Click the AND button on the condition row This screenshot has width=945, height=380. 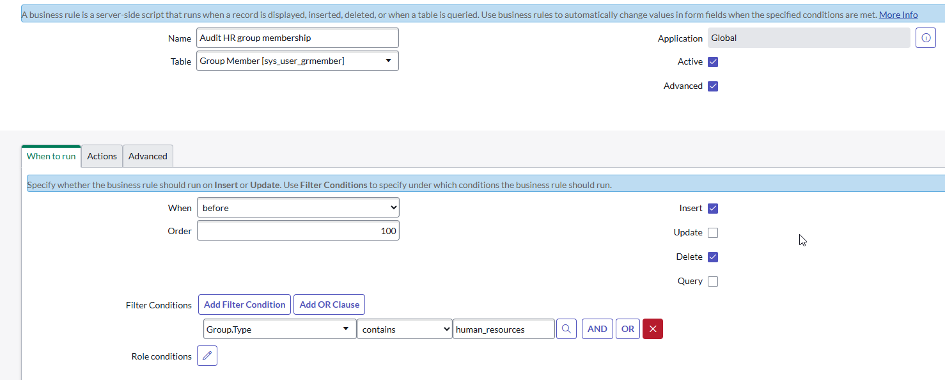click(597, 328)
